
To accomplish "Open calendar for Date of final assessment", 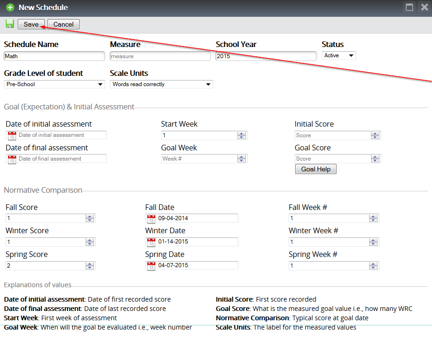I will (x=12, y=159).
